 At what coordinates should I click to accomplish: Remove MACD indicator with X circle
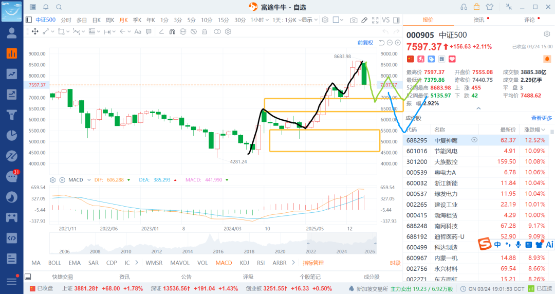(62, 180)
